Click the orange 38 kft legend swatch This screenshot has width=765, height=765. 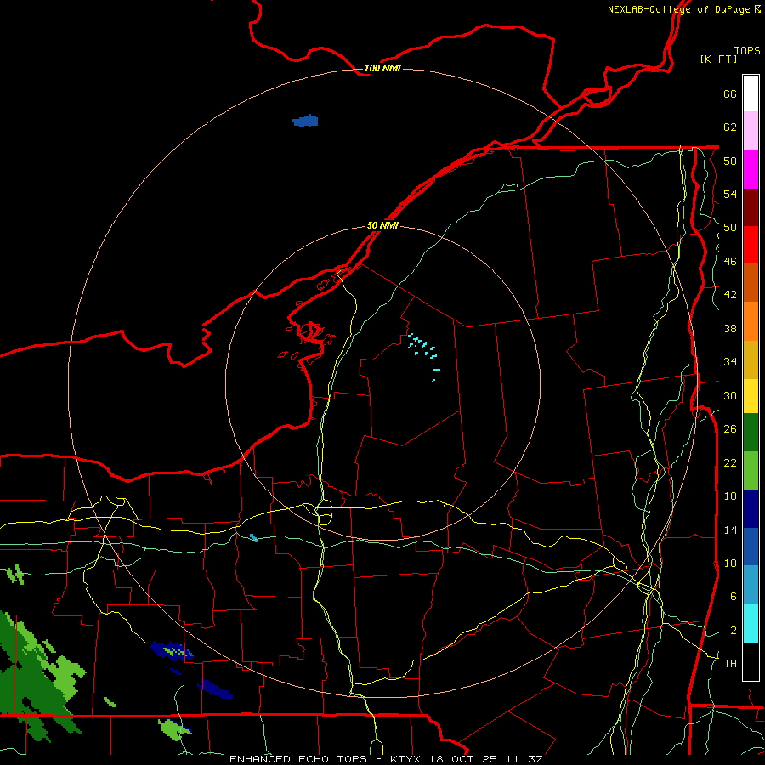[751, 321]
